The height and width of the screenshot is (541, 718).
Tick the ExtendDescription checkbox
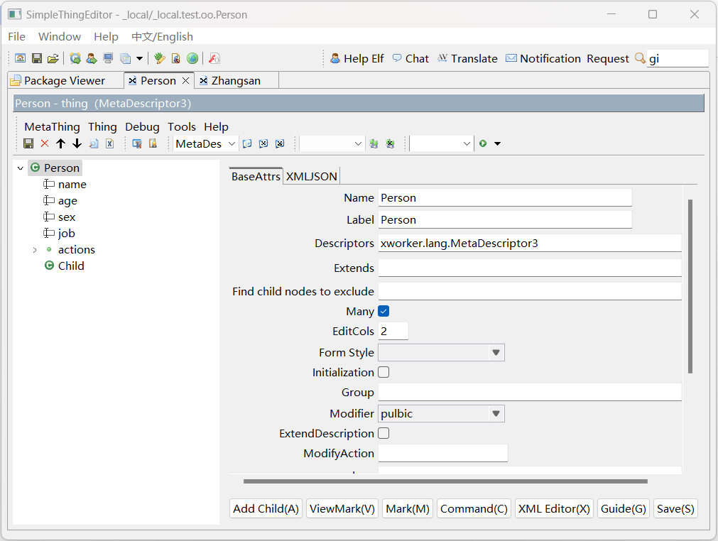click(x=384, y=433)
